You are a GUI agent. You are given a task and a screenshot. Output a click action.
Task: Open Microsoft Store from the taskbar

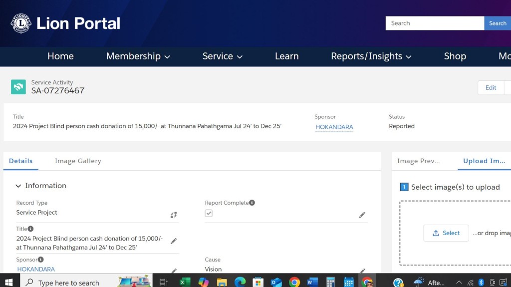(258, 282)
